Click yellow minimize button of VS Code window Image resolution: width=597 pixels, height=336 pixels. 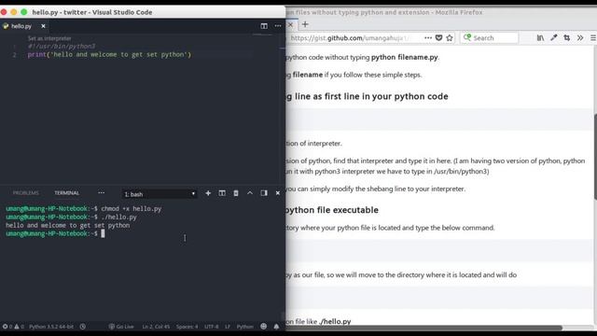point(14,12)
